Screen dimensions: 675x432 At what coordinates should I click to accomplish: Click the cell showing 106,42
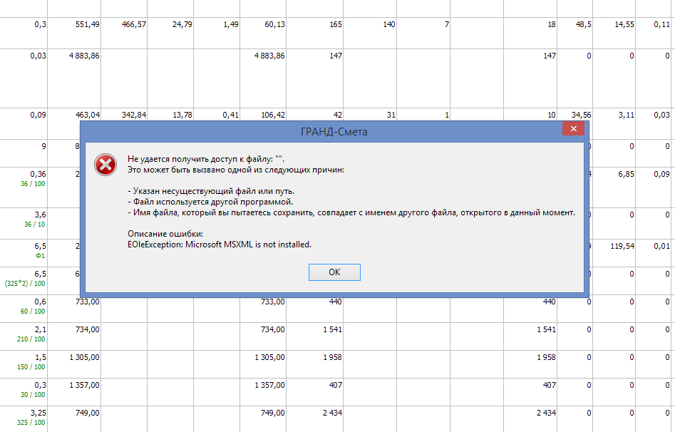264,114
